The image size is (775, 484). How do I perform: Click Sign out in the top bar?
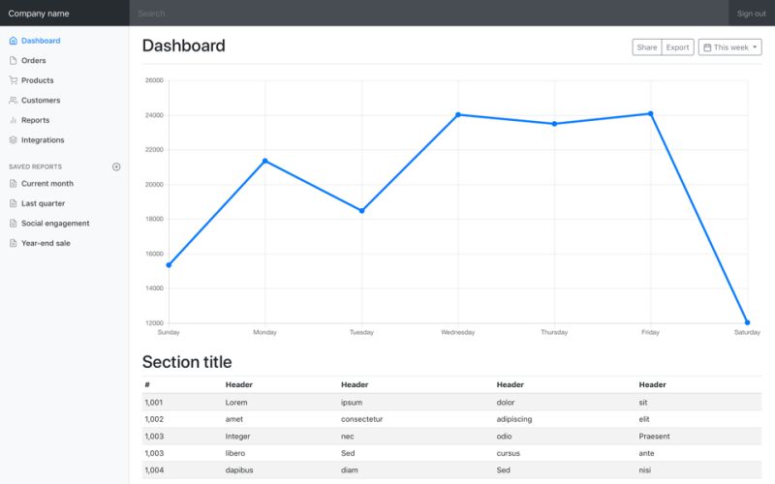click(x=752, y=14)
